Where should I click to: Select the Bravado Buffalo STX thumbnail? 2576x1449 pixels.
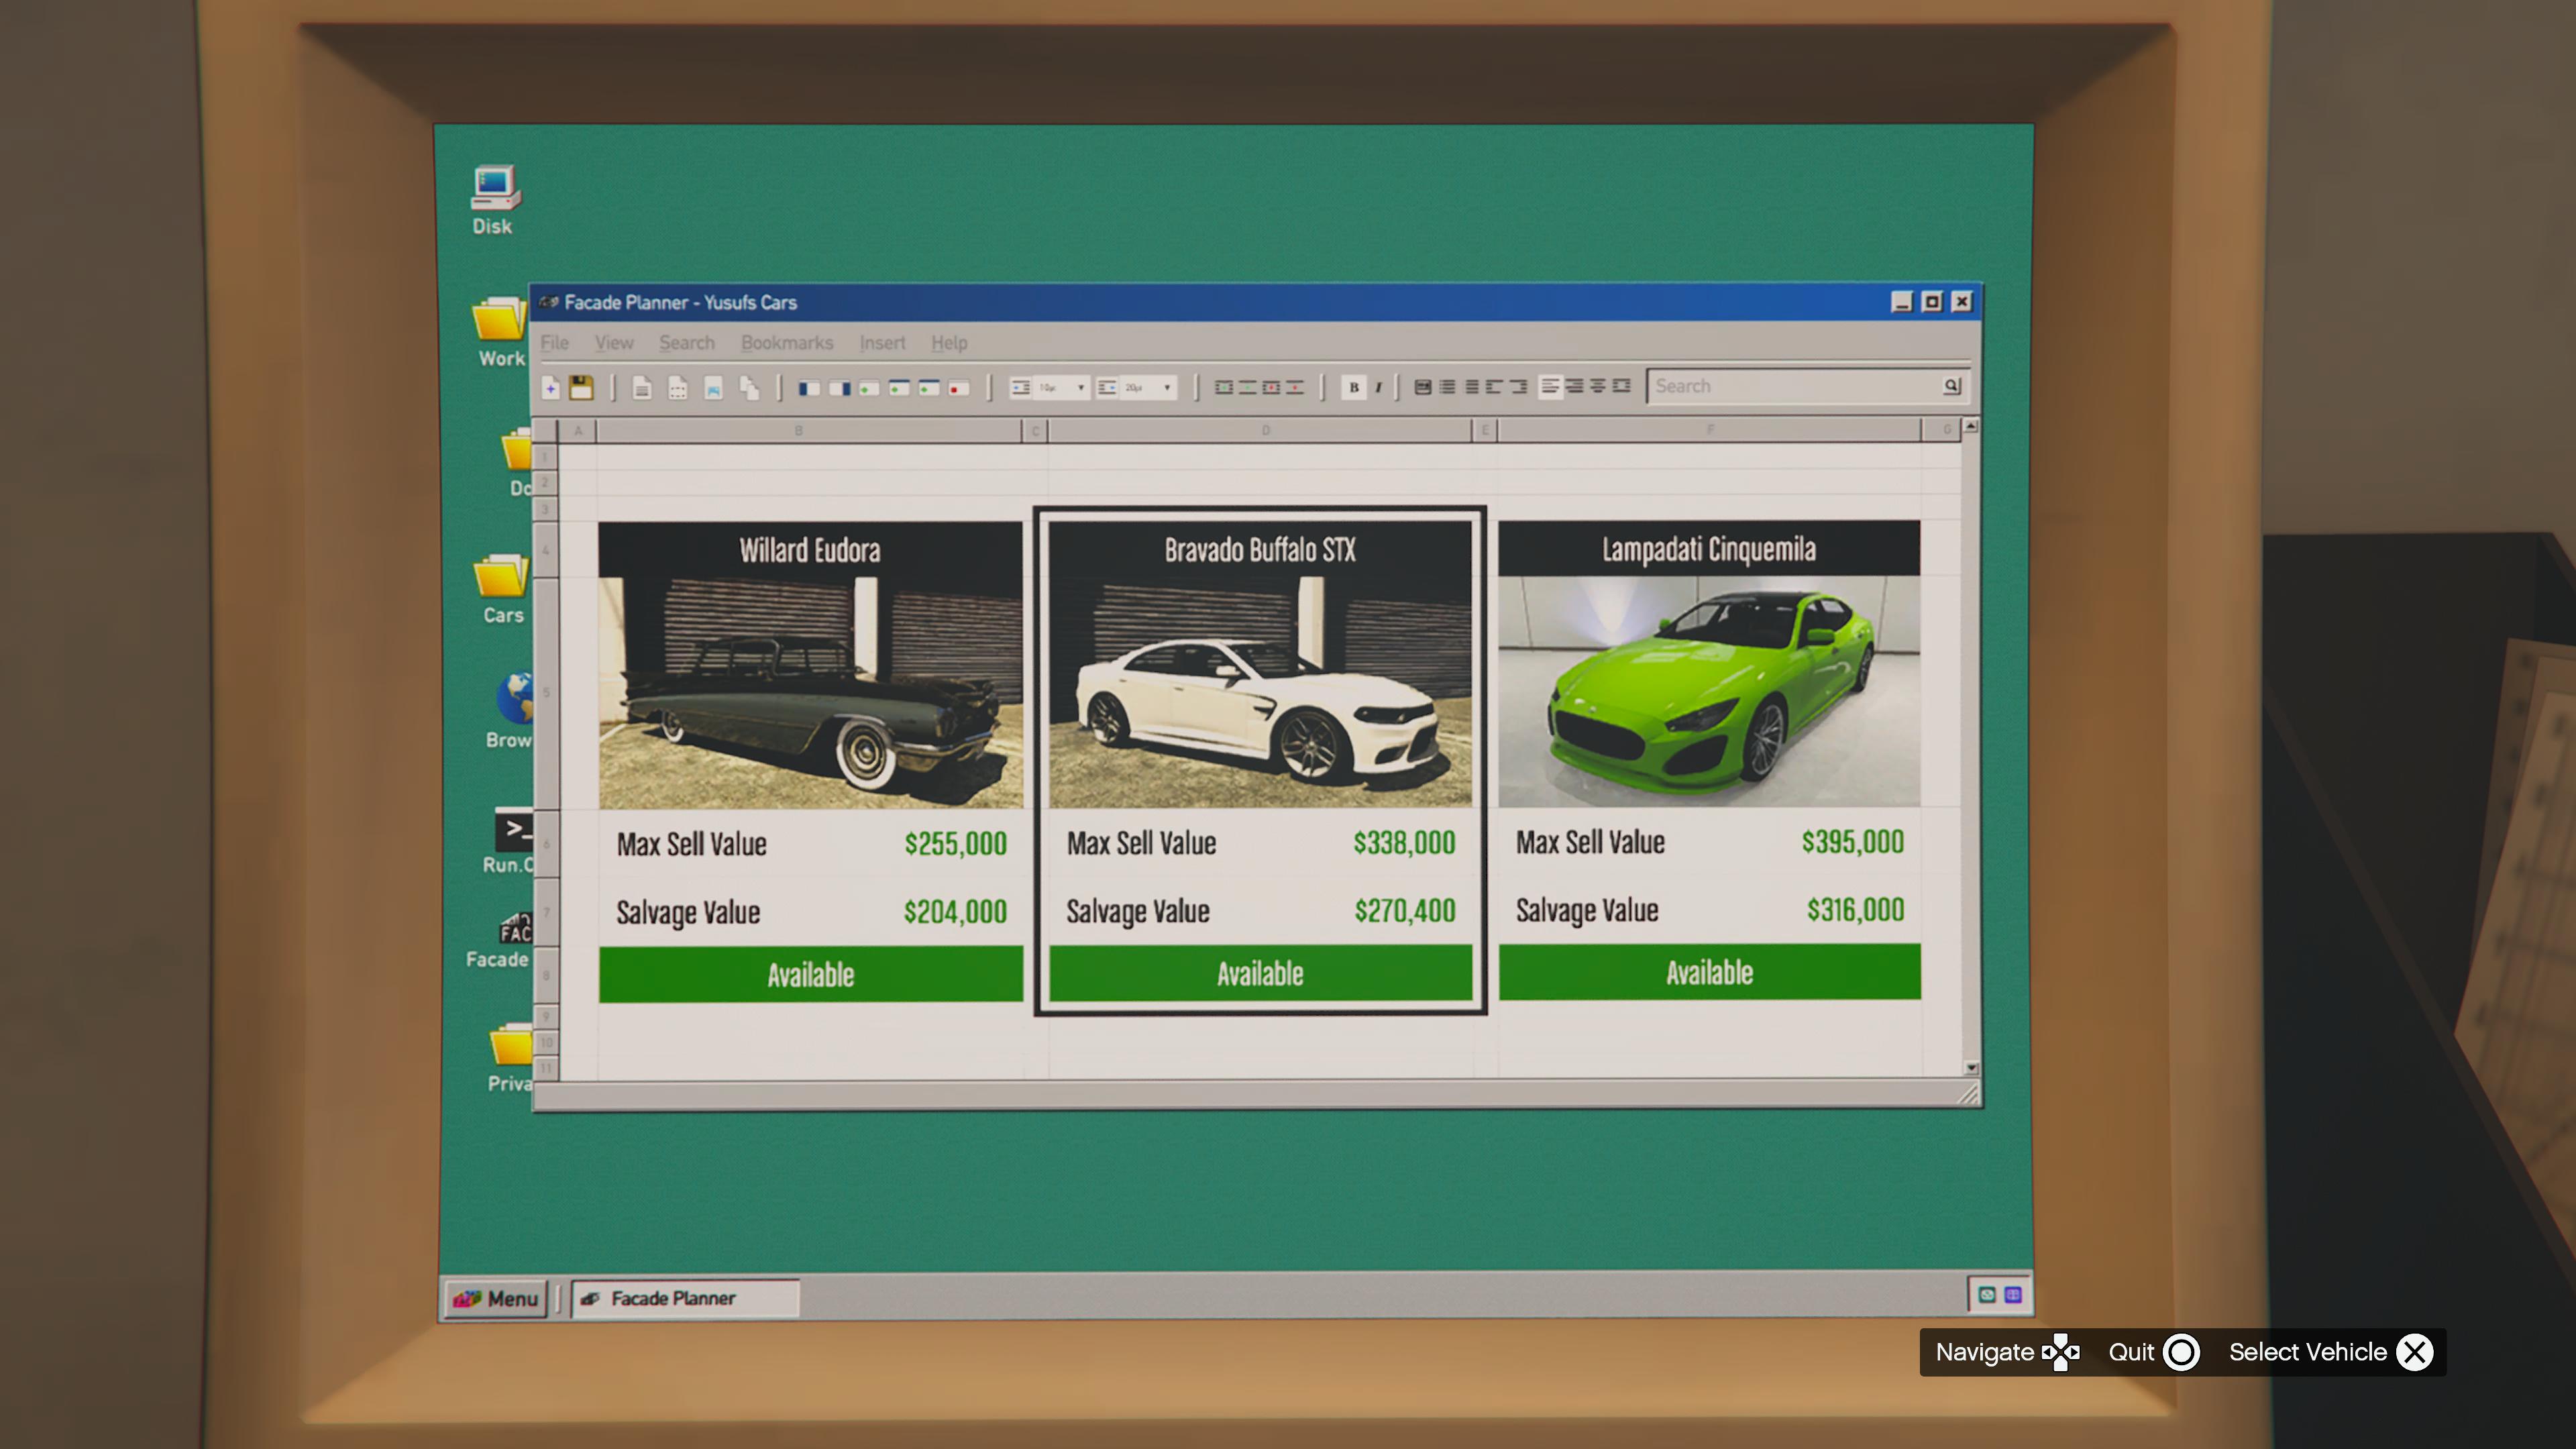tap(1259, 690)
